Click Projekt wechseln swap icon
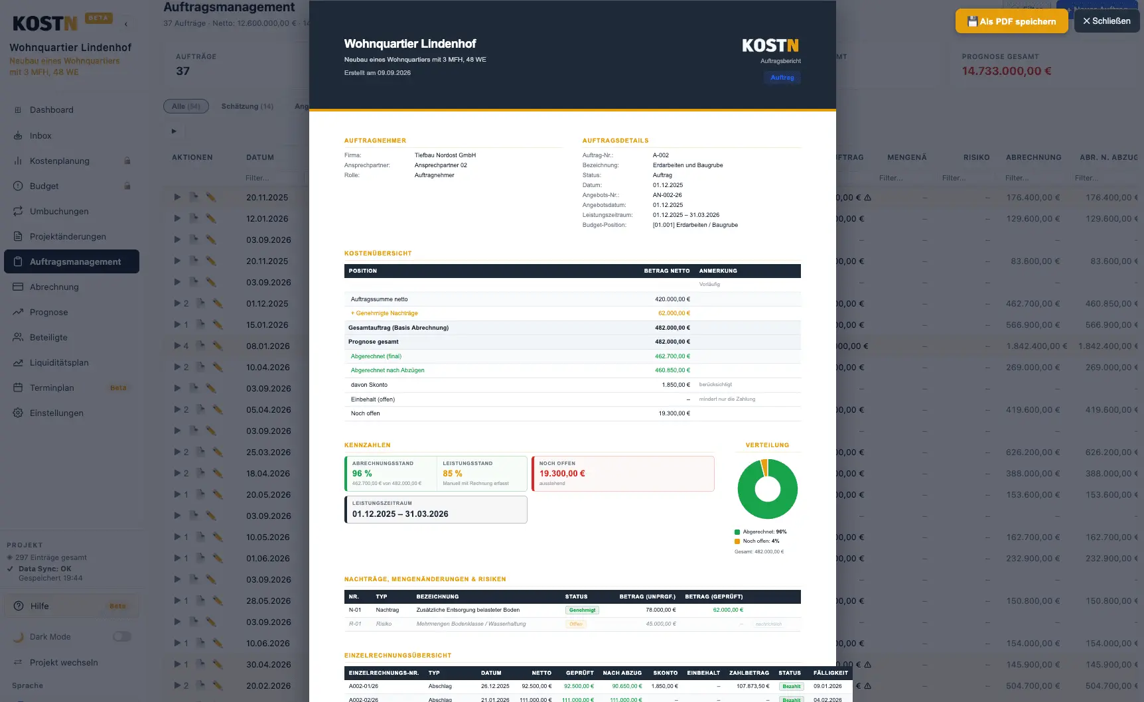The image size is (1144, 702). click(18, 662)
